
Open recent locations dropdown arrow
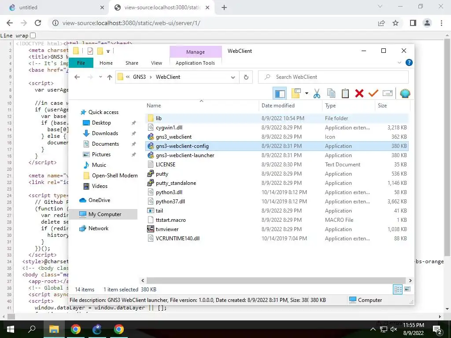(100, 77)
